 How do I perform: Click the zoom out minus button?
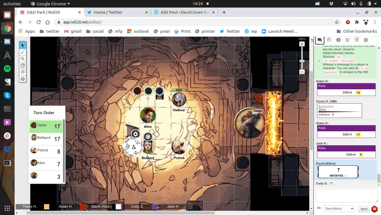(x=302, y=71)
